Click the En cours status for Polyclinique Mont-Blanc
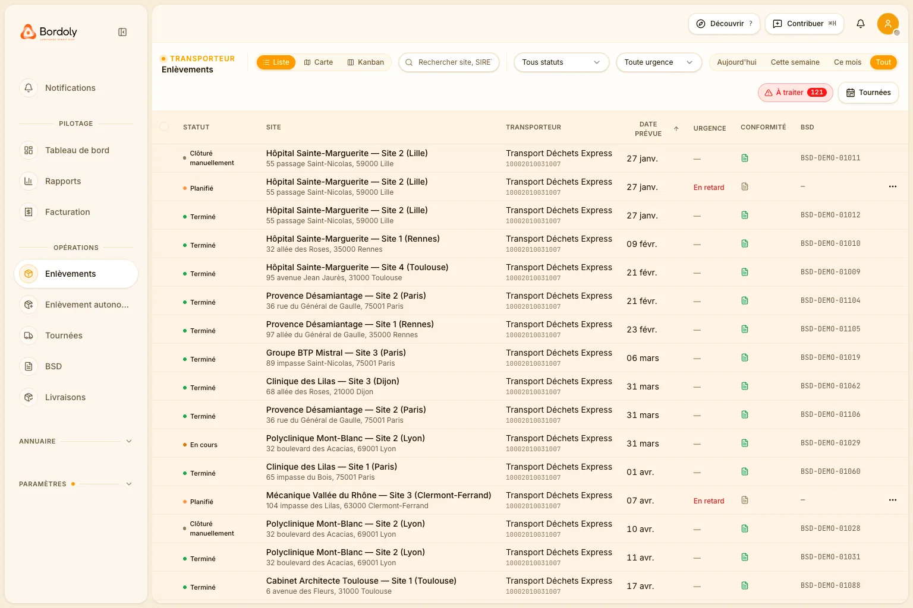The height and width of the screenshot is (608, 913). (200, 445)
